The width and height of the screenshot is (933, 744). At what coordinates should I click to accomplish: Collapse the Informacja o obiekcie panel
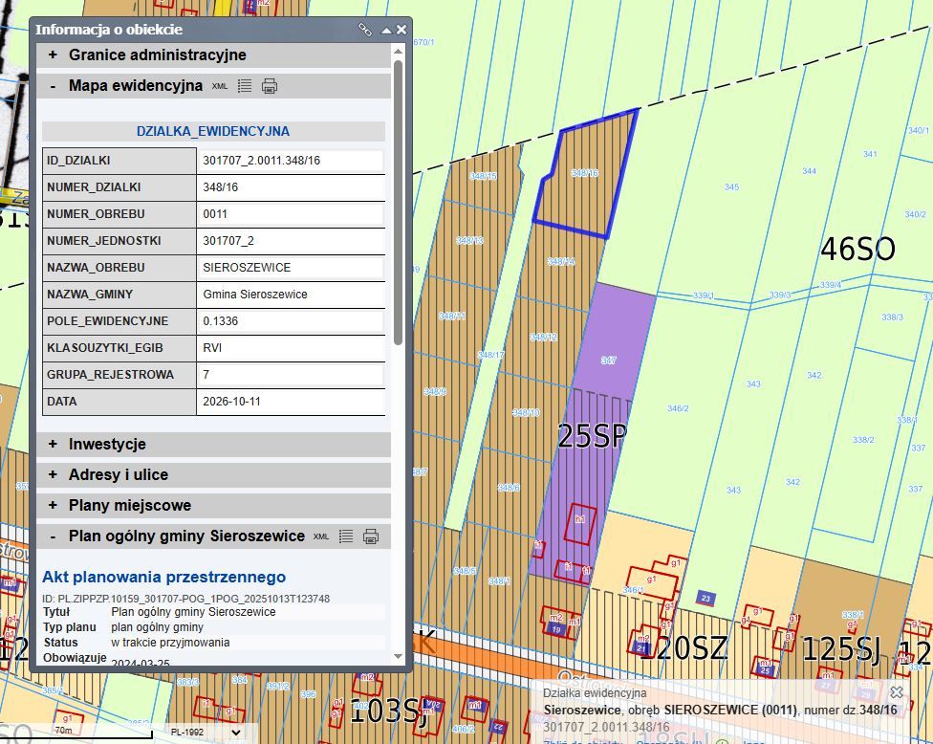click(386, 30)
